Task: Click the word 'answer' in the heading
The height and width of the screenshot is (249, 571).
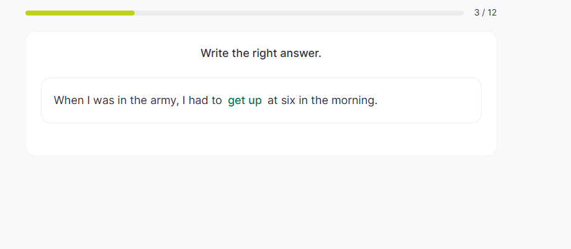Action: pos(301,53)
